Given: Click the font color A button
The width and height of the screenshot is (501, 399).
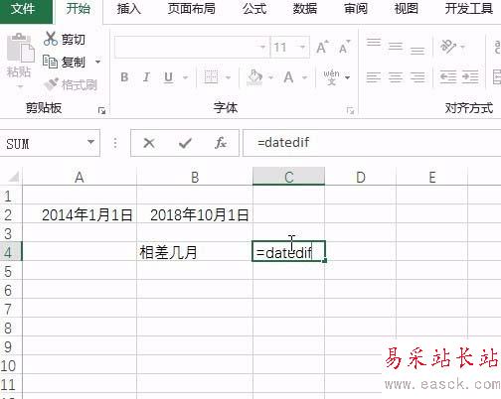Looking at the screenshot, I should (288, 77).
